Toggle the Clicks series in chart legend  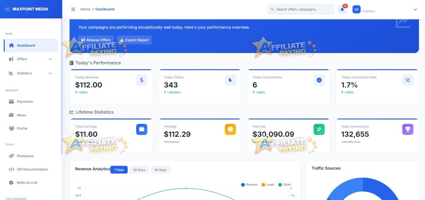[285, 185]
